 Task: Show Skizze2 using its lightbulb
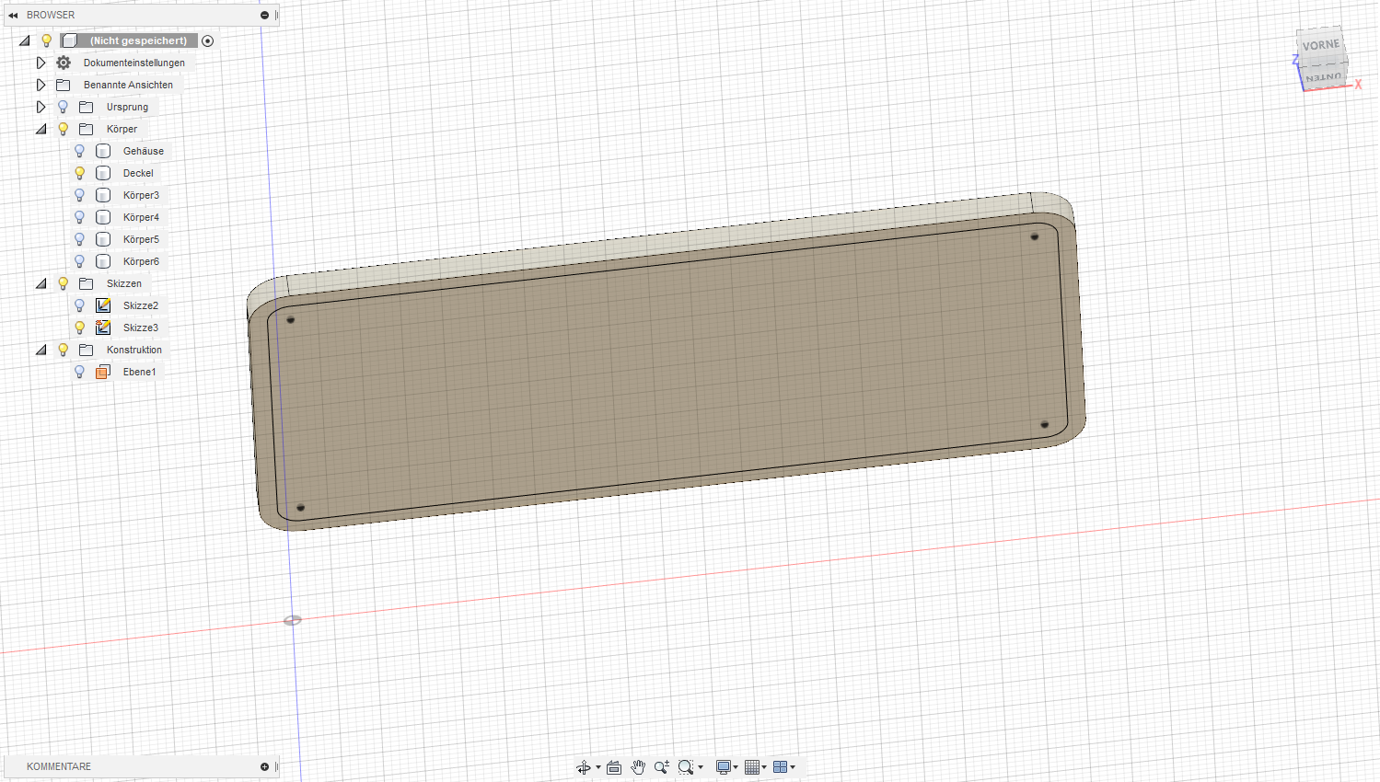[x=80, y=305]
